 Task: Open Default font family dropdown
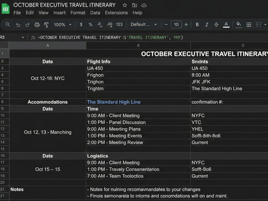click(x=144, y=24)
